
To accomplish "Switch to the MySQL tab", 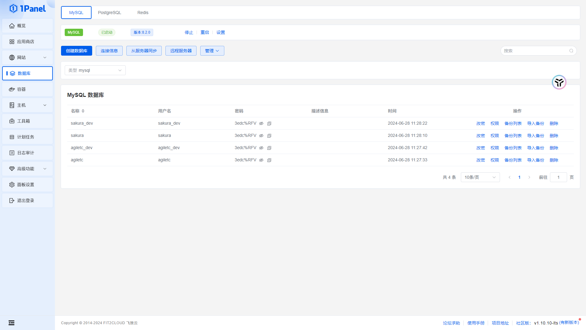I will pyautogui.click(x=76, y=13).
